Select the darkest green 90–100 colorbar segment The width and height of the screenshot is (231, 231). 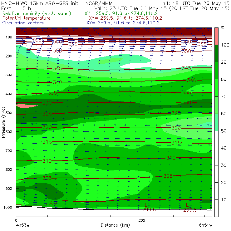click(x=216, y=53)
